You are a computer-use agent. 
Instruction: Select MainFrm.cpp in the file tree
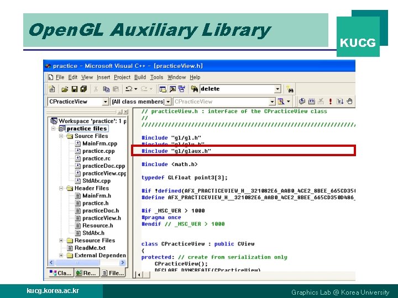point(99,143)
